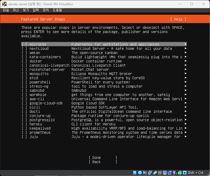Check the prometheus snap checkbox
The width and height of the screenshot is (210, 176).
[x=24, y=132]
